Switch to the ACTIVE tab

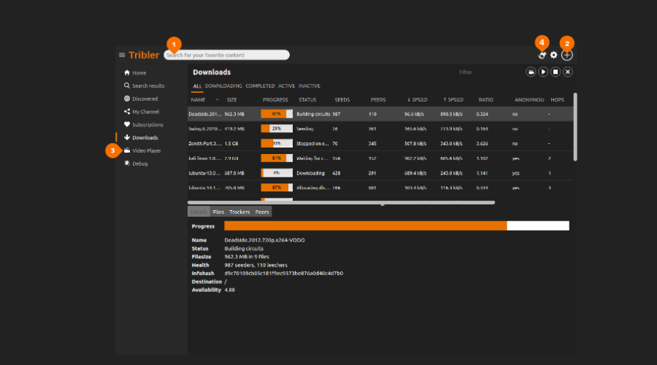pyautogui.click(x=287, y=86)
